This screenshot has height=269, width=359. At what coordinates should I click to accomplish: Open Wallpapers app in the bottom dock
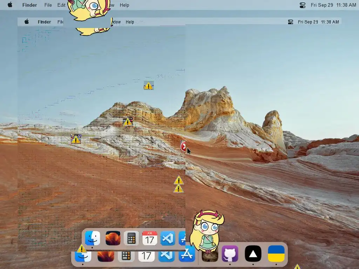106,256
